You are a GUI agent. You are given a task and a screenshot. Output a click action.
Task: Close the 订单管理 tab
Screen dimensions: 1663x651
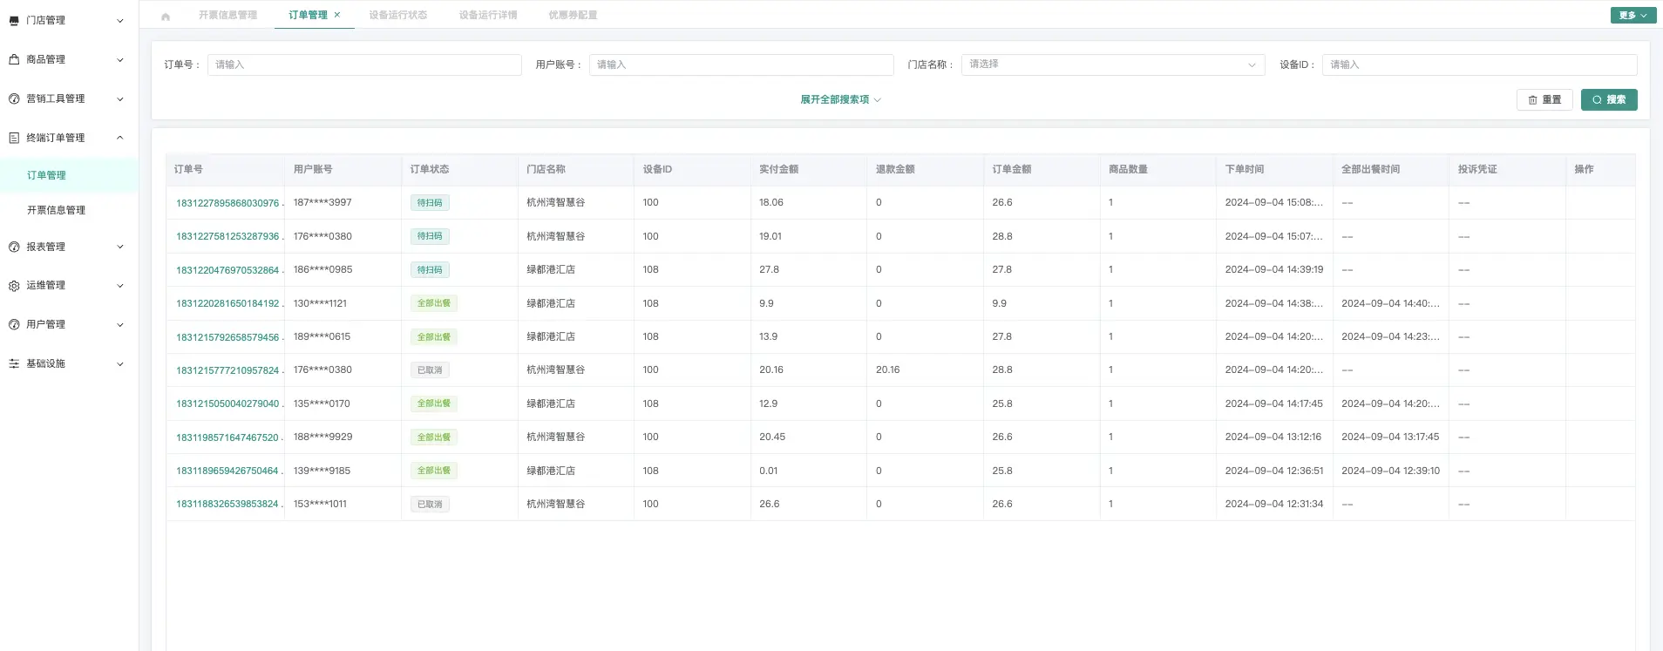tap(337, 15)
